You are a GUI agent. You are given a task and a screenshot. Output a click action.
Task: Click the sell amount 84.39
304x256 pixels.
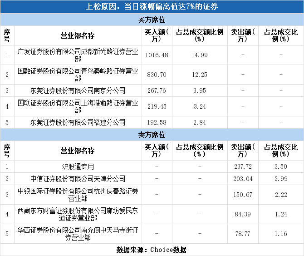243,214
